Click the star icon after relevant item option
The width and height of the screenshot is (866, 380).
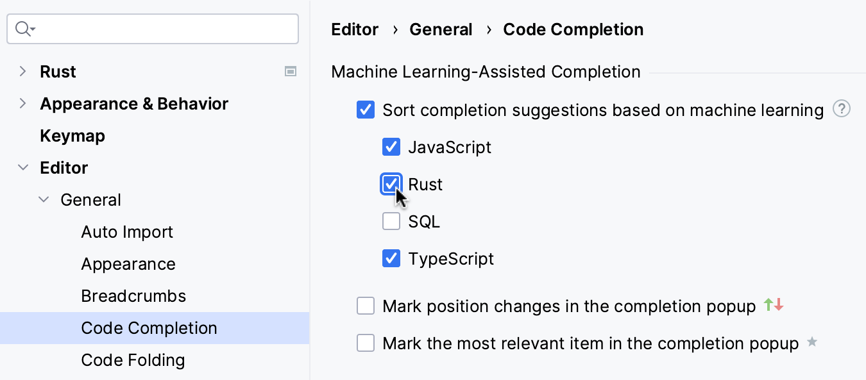811,343
